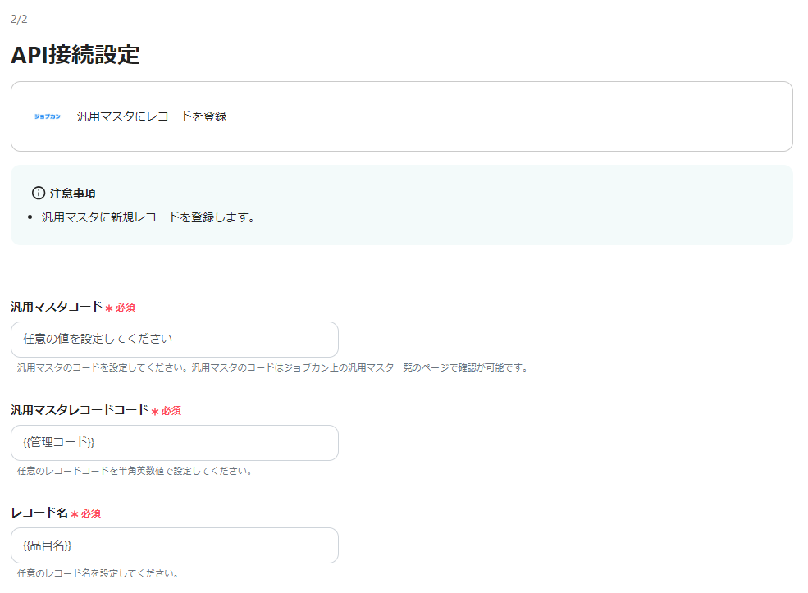Click the info icon beside 注意事項

point(38,193)
